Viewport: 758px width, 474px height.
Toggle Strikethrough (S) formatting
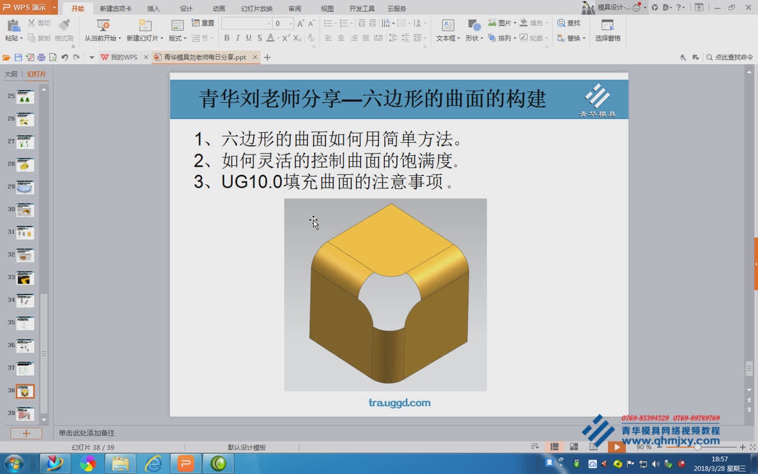click(x=259, y=38)
